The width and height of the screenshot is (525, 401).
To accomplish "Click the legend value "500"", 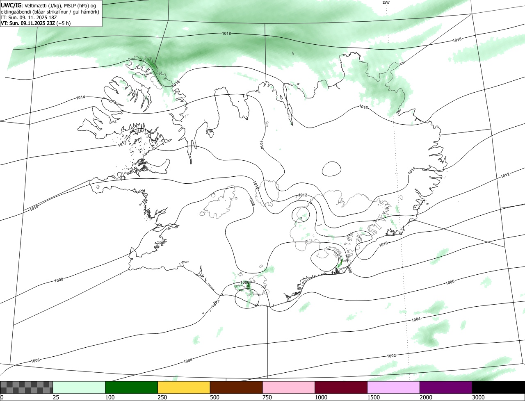I will (215, 397).
